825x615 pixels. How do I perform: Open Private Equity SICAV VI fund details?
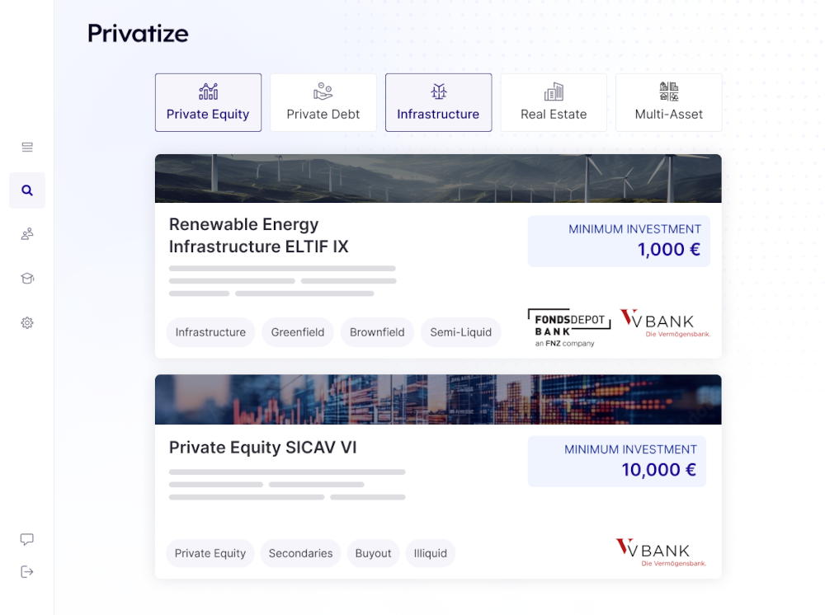[262, 448]
